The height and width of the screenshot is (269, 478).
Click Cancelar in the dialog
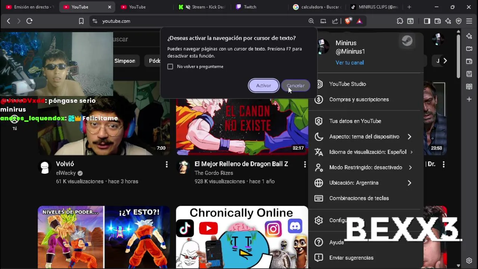coord(295,86)
